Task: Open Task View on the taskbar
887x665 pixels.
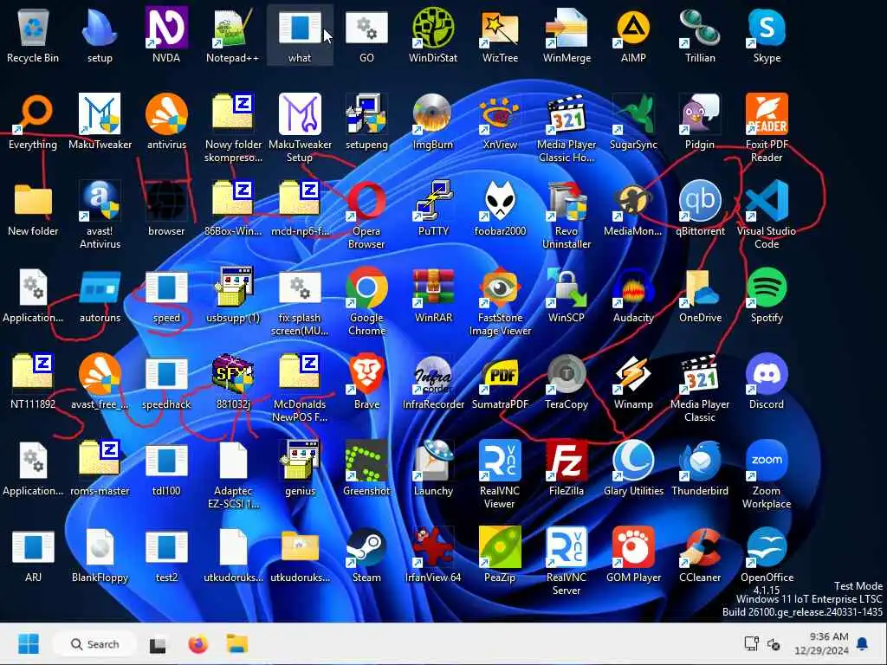Action: [158, 644]
